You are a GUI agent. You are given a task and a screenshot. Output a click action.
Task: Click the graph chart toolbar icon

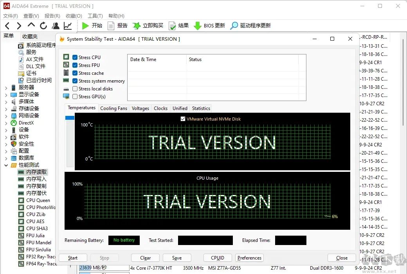click(68, 26)
